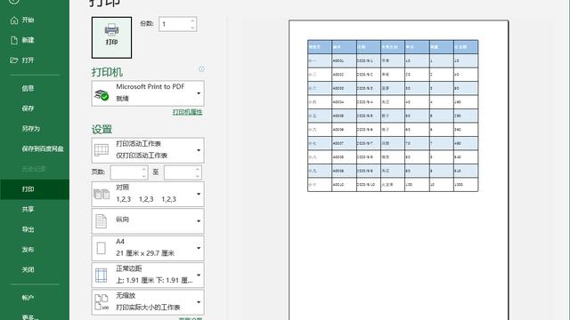Viewport: 570px width, 320px height.
Task: Increment the ending page number
Action: [198, 169]
